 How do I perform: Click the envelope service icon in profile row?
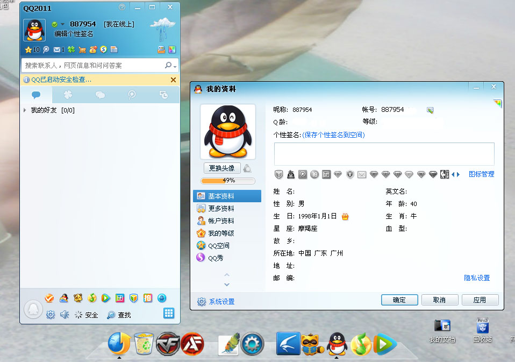362,174
